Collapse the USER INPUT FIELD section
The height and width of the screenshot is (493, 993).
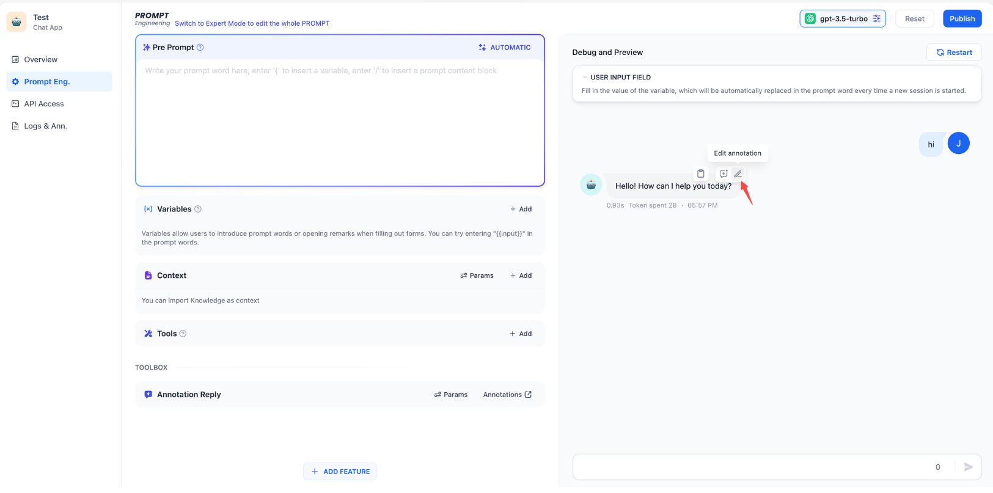pyautogui.click(x=585, y=78)
